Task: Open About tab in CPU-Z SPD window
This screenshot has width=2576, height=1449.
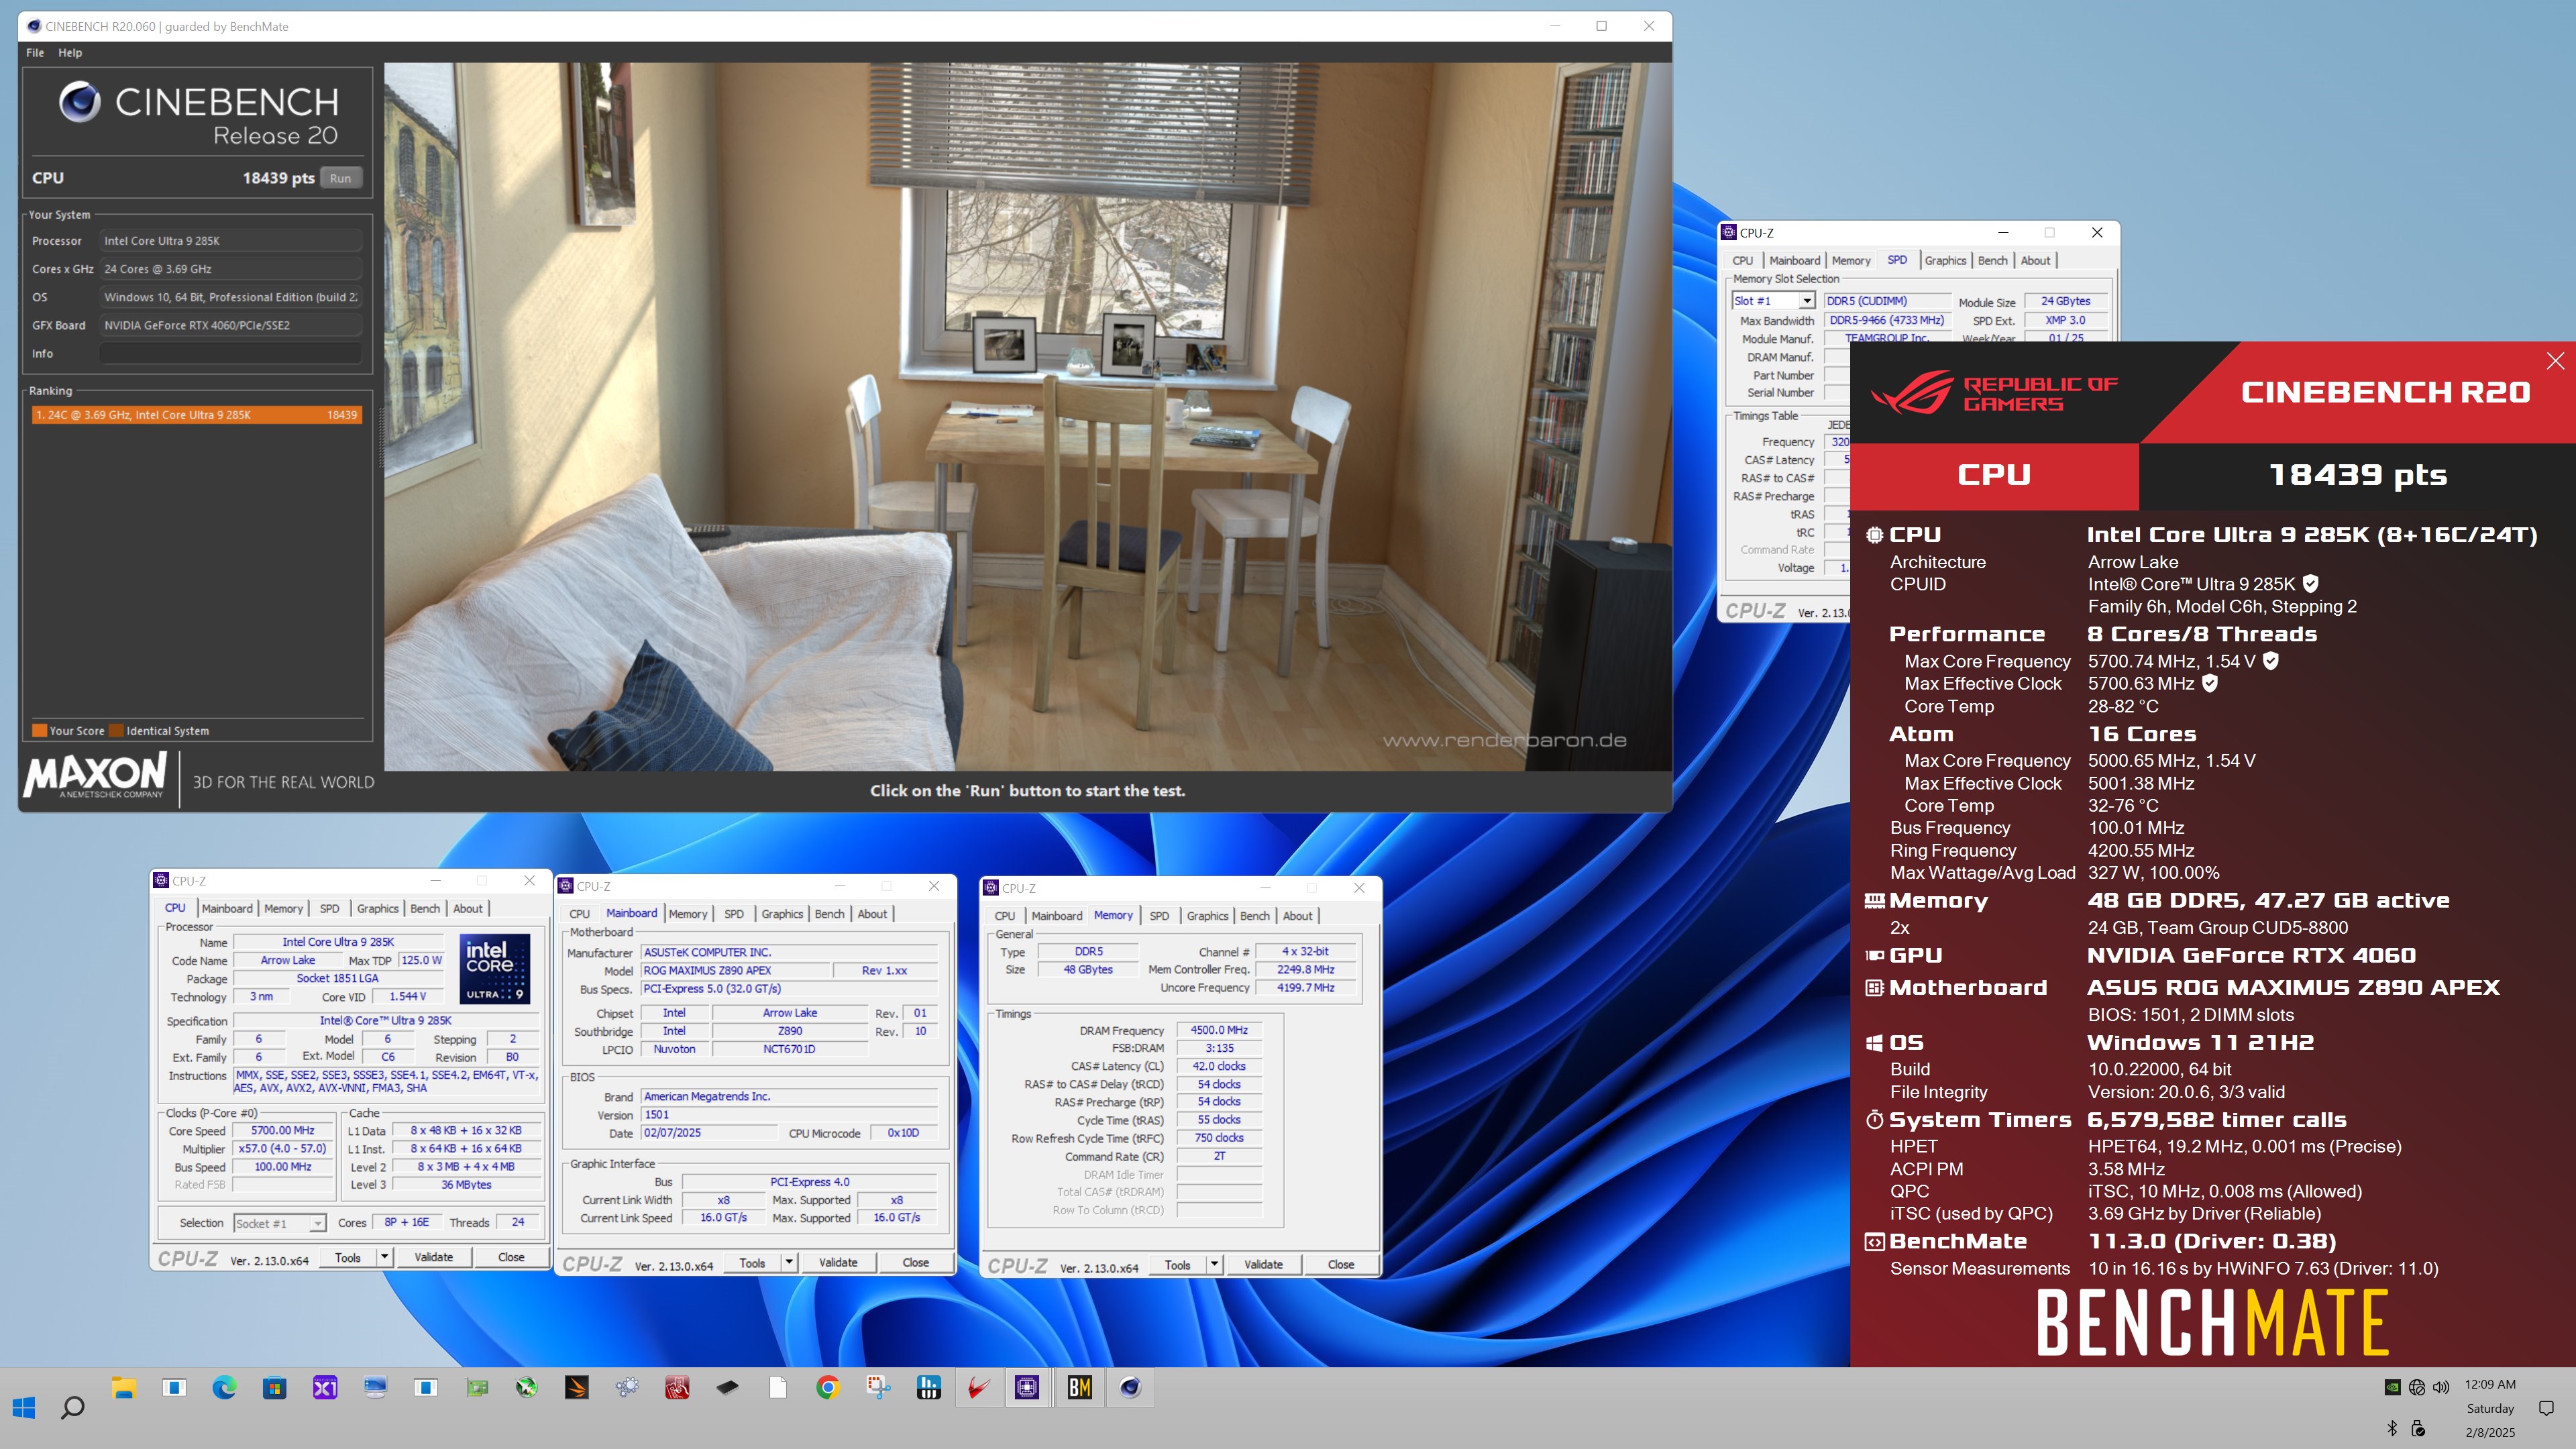Action: tap(2035, 261)
